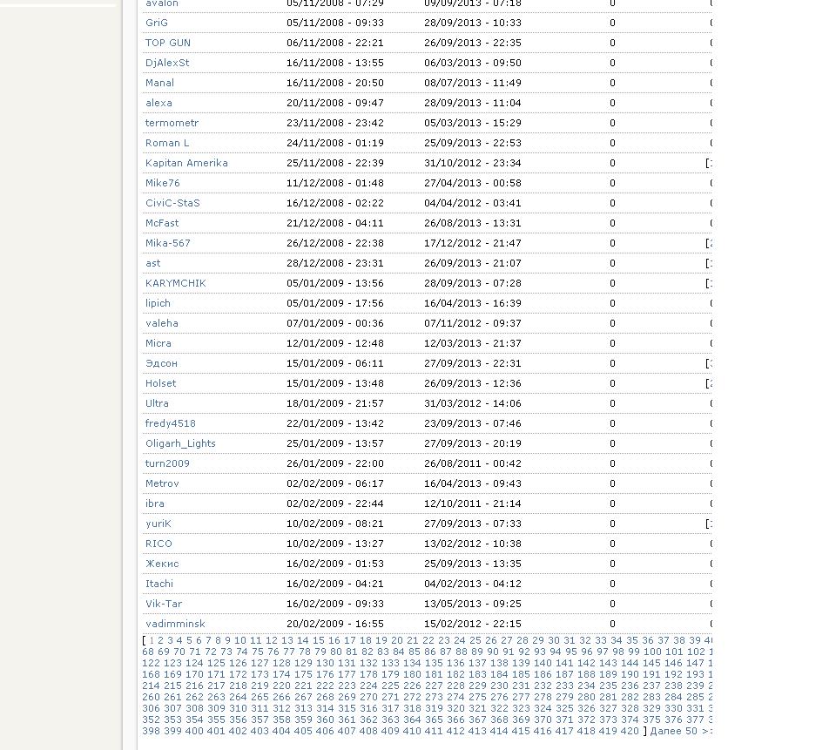
Task: Go to pagination page 2
Action: [x=160, y=640]
